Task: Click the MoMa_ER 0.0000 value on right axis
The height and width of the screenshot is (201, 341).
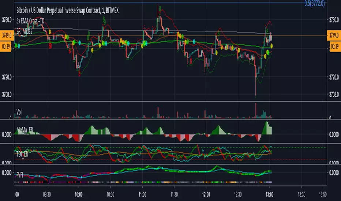Action: click(334, 135)
